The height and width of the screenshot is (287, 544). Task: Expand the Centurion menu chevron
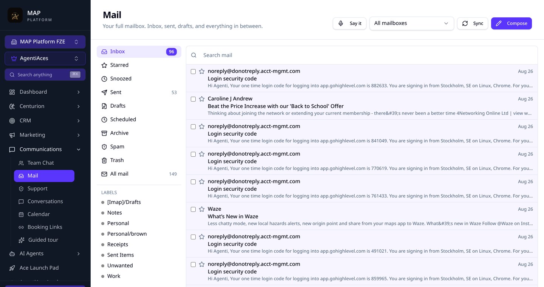pyautogui.click(x=79, y=106)
